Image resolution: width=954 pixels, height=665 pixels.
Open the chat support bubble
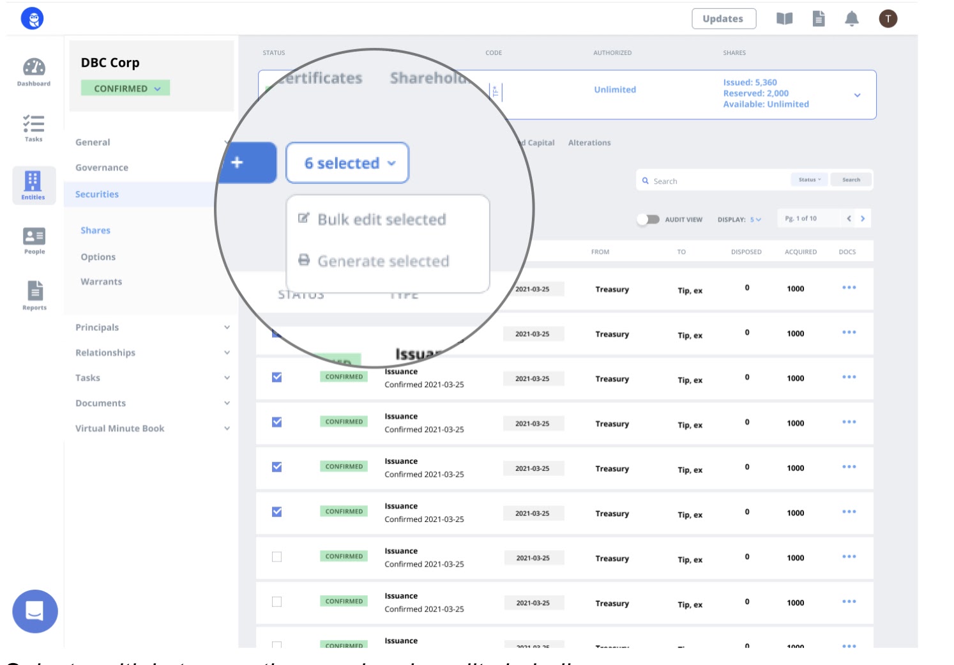[x=35, y=611]
